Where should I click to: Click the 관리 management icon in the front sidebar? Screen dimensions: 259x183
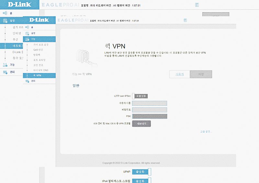coord(27,81)
